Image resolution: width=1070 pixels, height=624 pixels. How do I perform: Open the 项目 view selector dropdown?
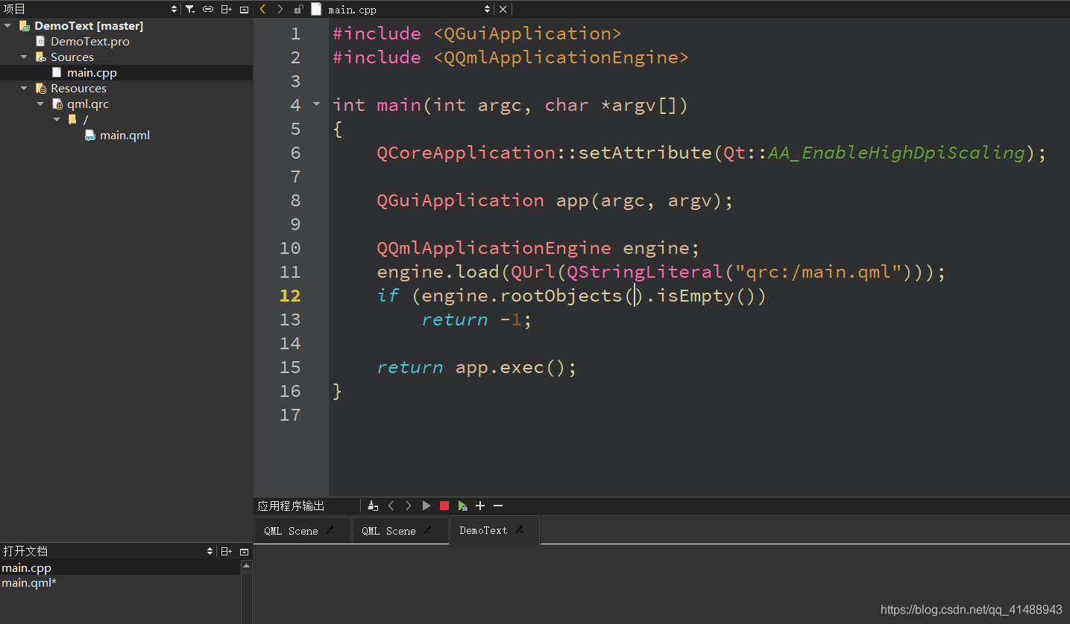pyautogui.click(x=174, y=9)
